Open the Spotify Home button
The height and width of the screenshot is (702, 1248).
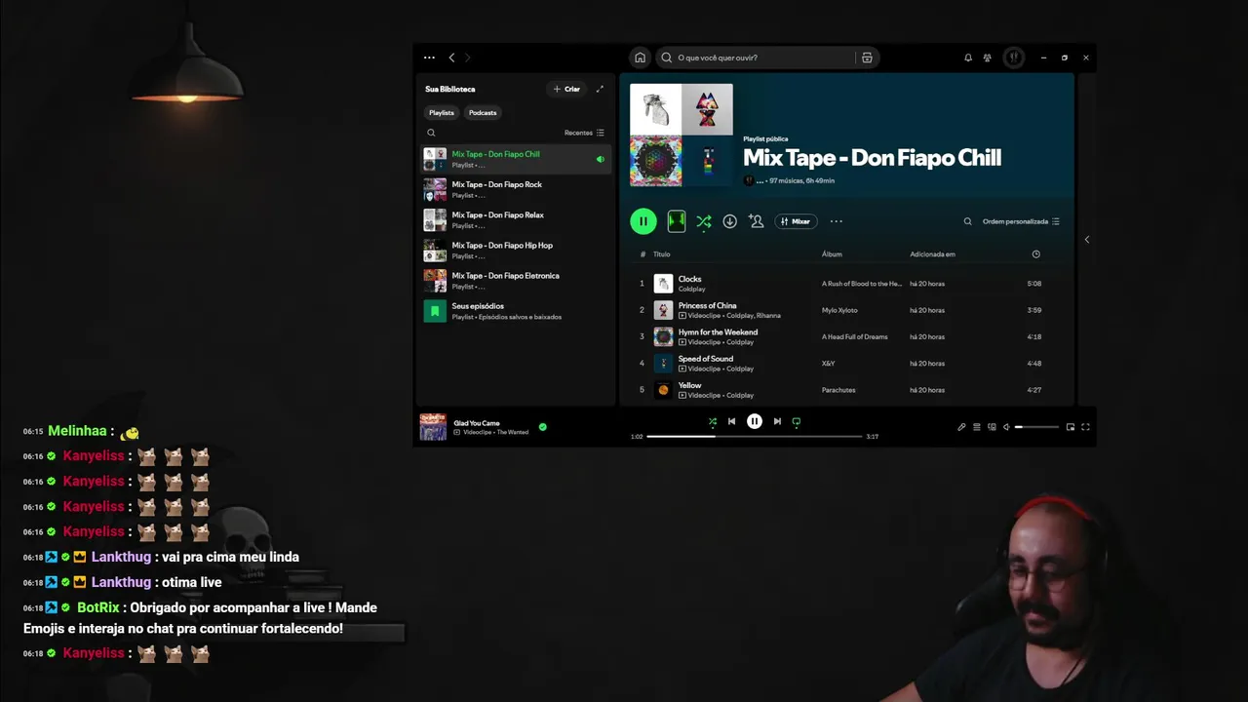click(640, 58)
